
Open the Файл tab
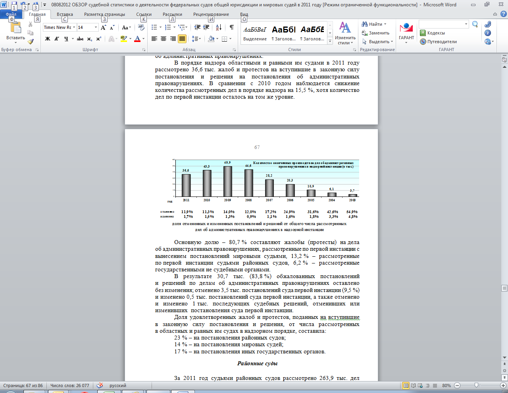coord(11,14)
